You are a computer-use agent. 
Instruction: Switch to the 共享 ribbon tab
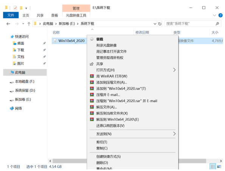coord(40,15)
